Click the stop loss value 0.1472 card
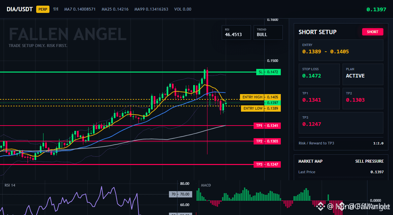 pos(319,74)
